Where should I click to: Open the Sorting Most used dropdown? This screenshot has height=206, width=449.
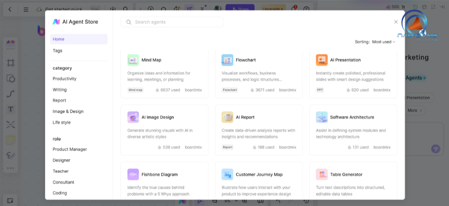(x=383, y=42)
